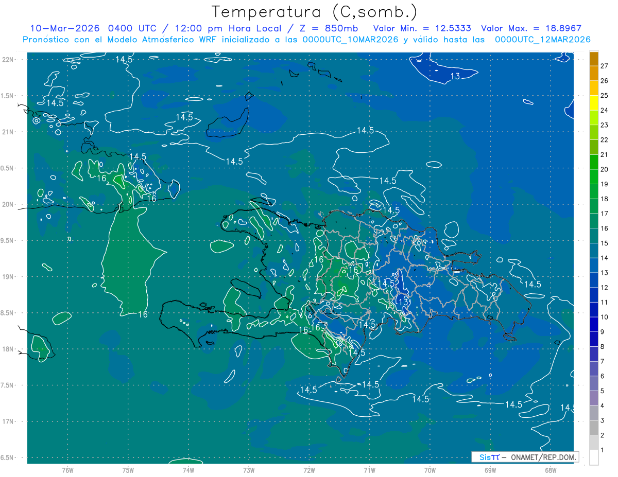Click latitude axis label '17N'

click(8, 421)
